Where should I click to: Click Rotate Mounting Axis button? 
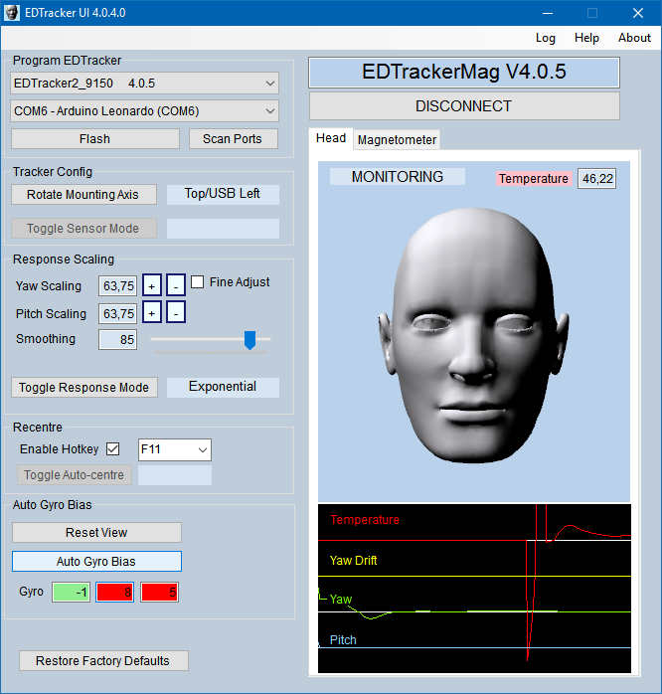[83, 194]
